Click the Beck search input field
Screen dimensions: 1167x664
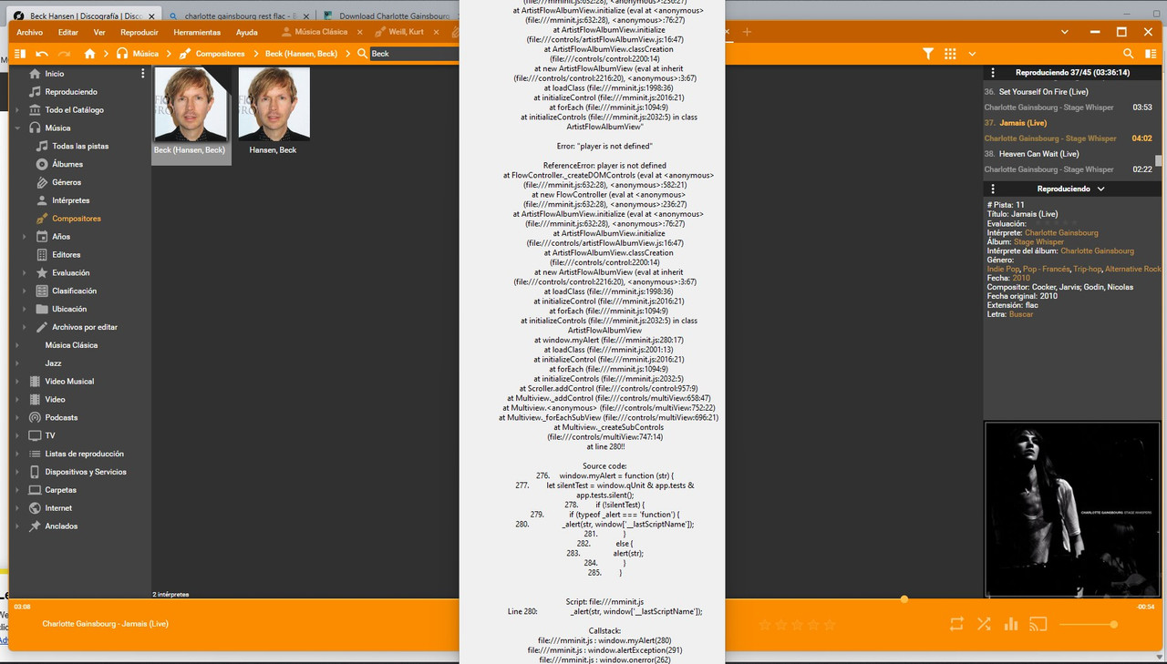click(415, 54)
